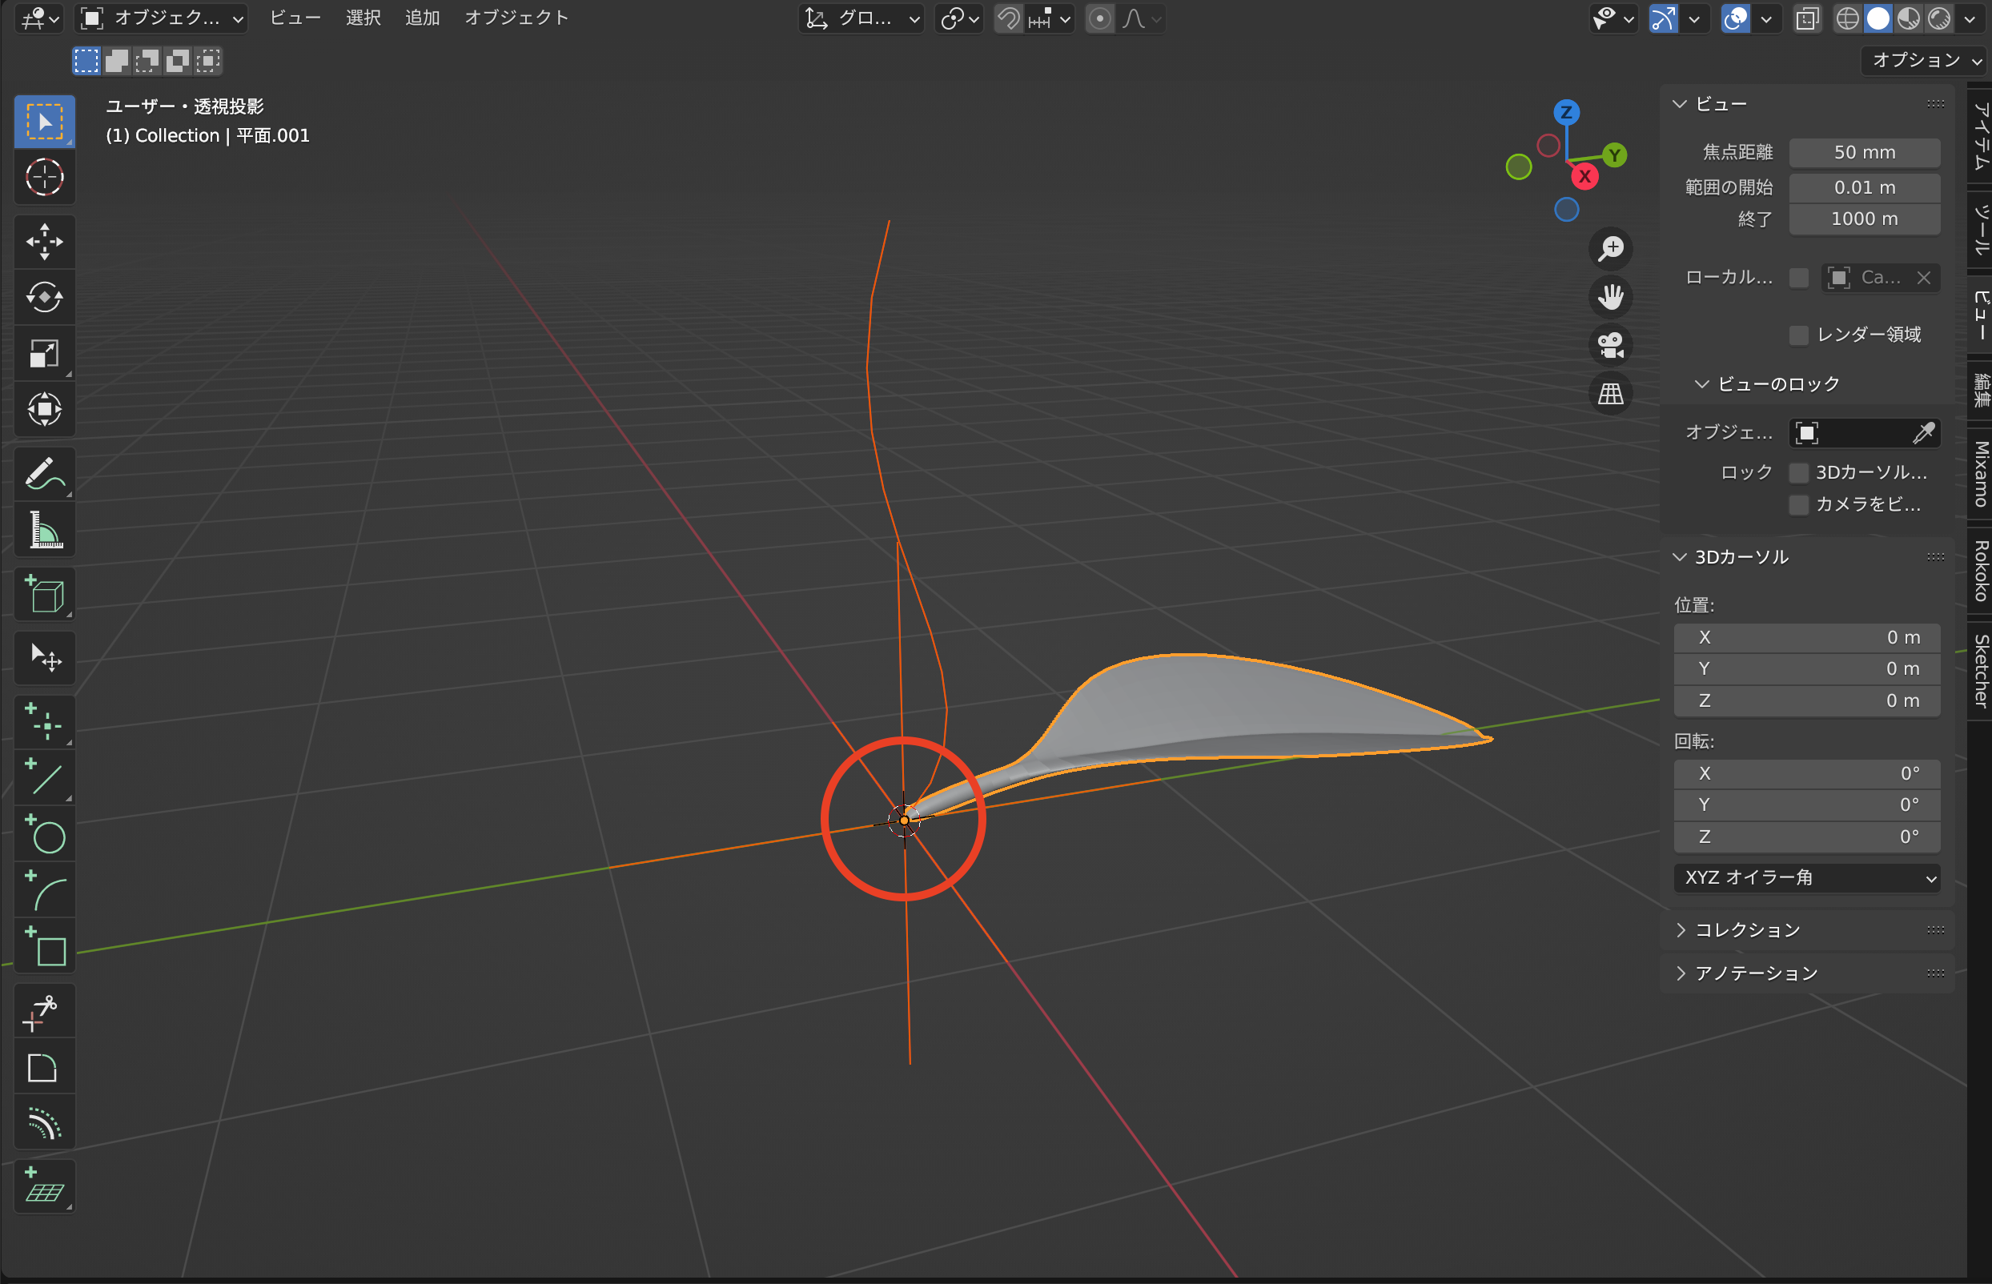Click the zoom magnifier viewport icon
The height and width of the screenshot is (1284, 1992).
pyautogui.click(x=1610, y=248)
